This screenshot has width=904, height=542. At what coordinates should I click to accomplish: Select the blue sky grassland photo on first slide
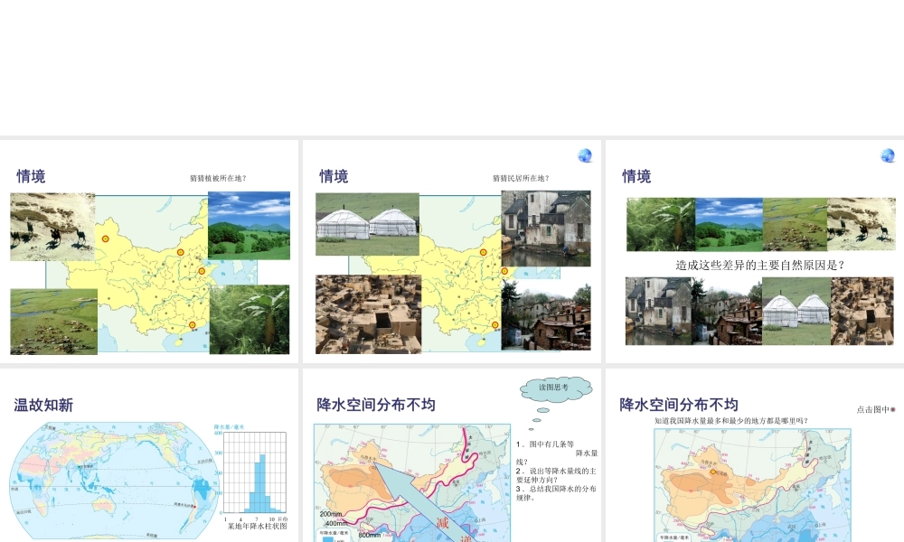coord(249,225)
